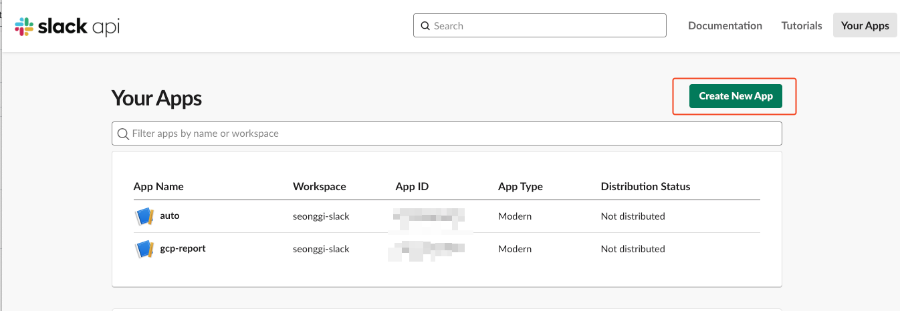Open the gcp-report app

183,248
